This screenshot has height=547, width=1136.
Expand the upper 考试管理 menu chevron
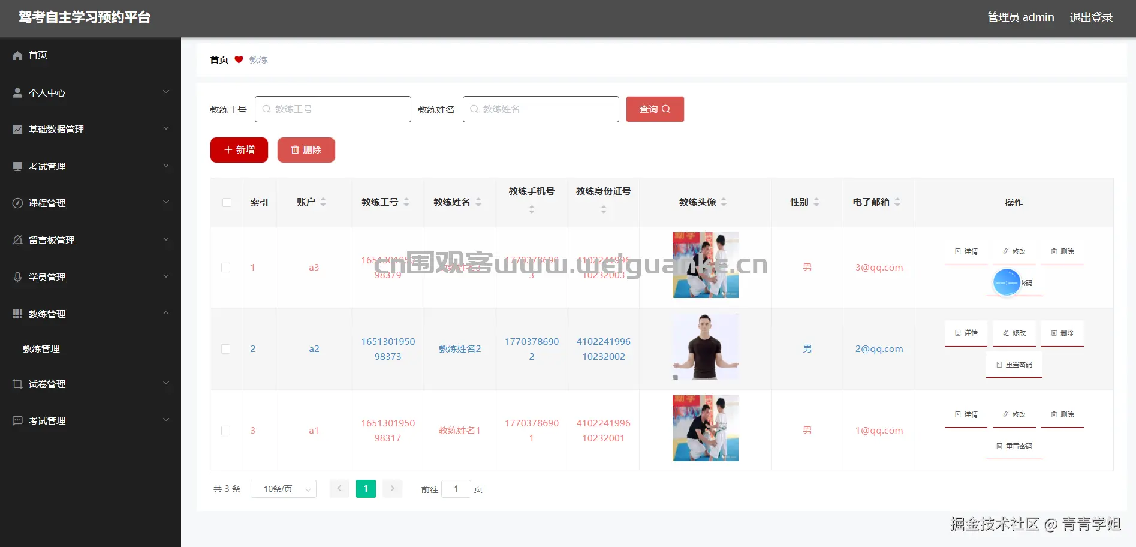166,166
